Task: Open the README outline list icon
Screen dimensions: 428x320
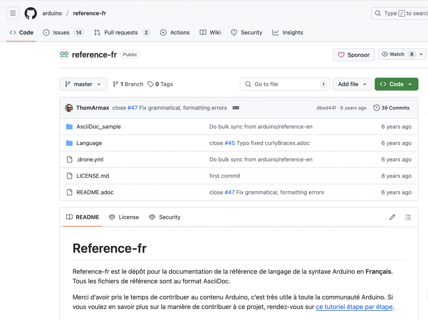Action: [x=408, y=217]
